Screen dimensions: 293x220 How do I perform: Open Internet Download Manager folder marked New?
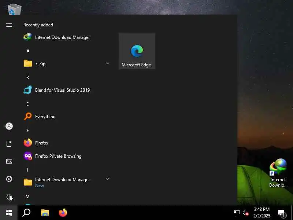pyautogui.click(x=66, y=182)
